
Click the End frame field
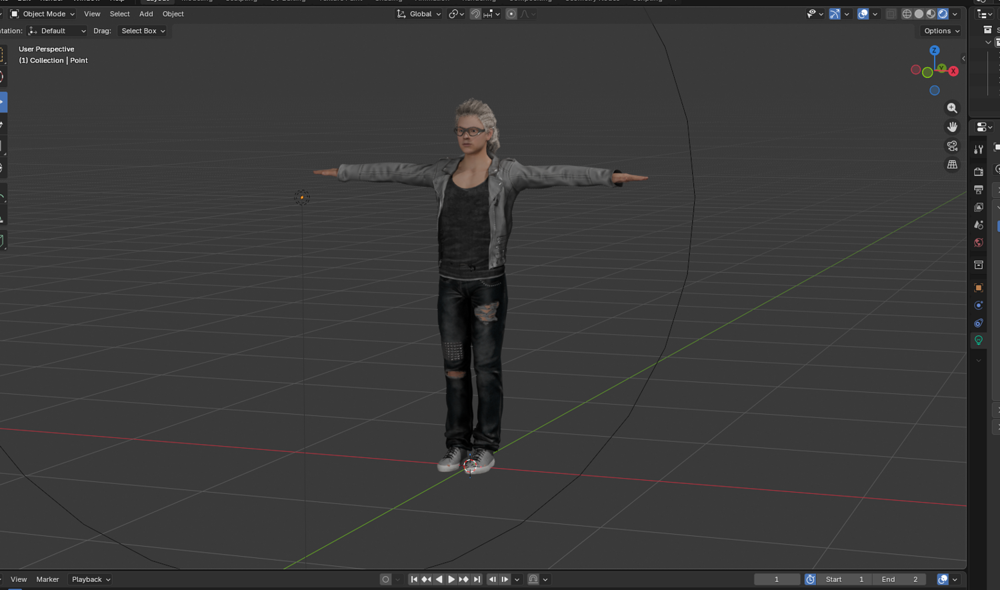pyautogui.click(x=899, y=579)
